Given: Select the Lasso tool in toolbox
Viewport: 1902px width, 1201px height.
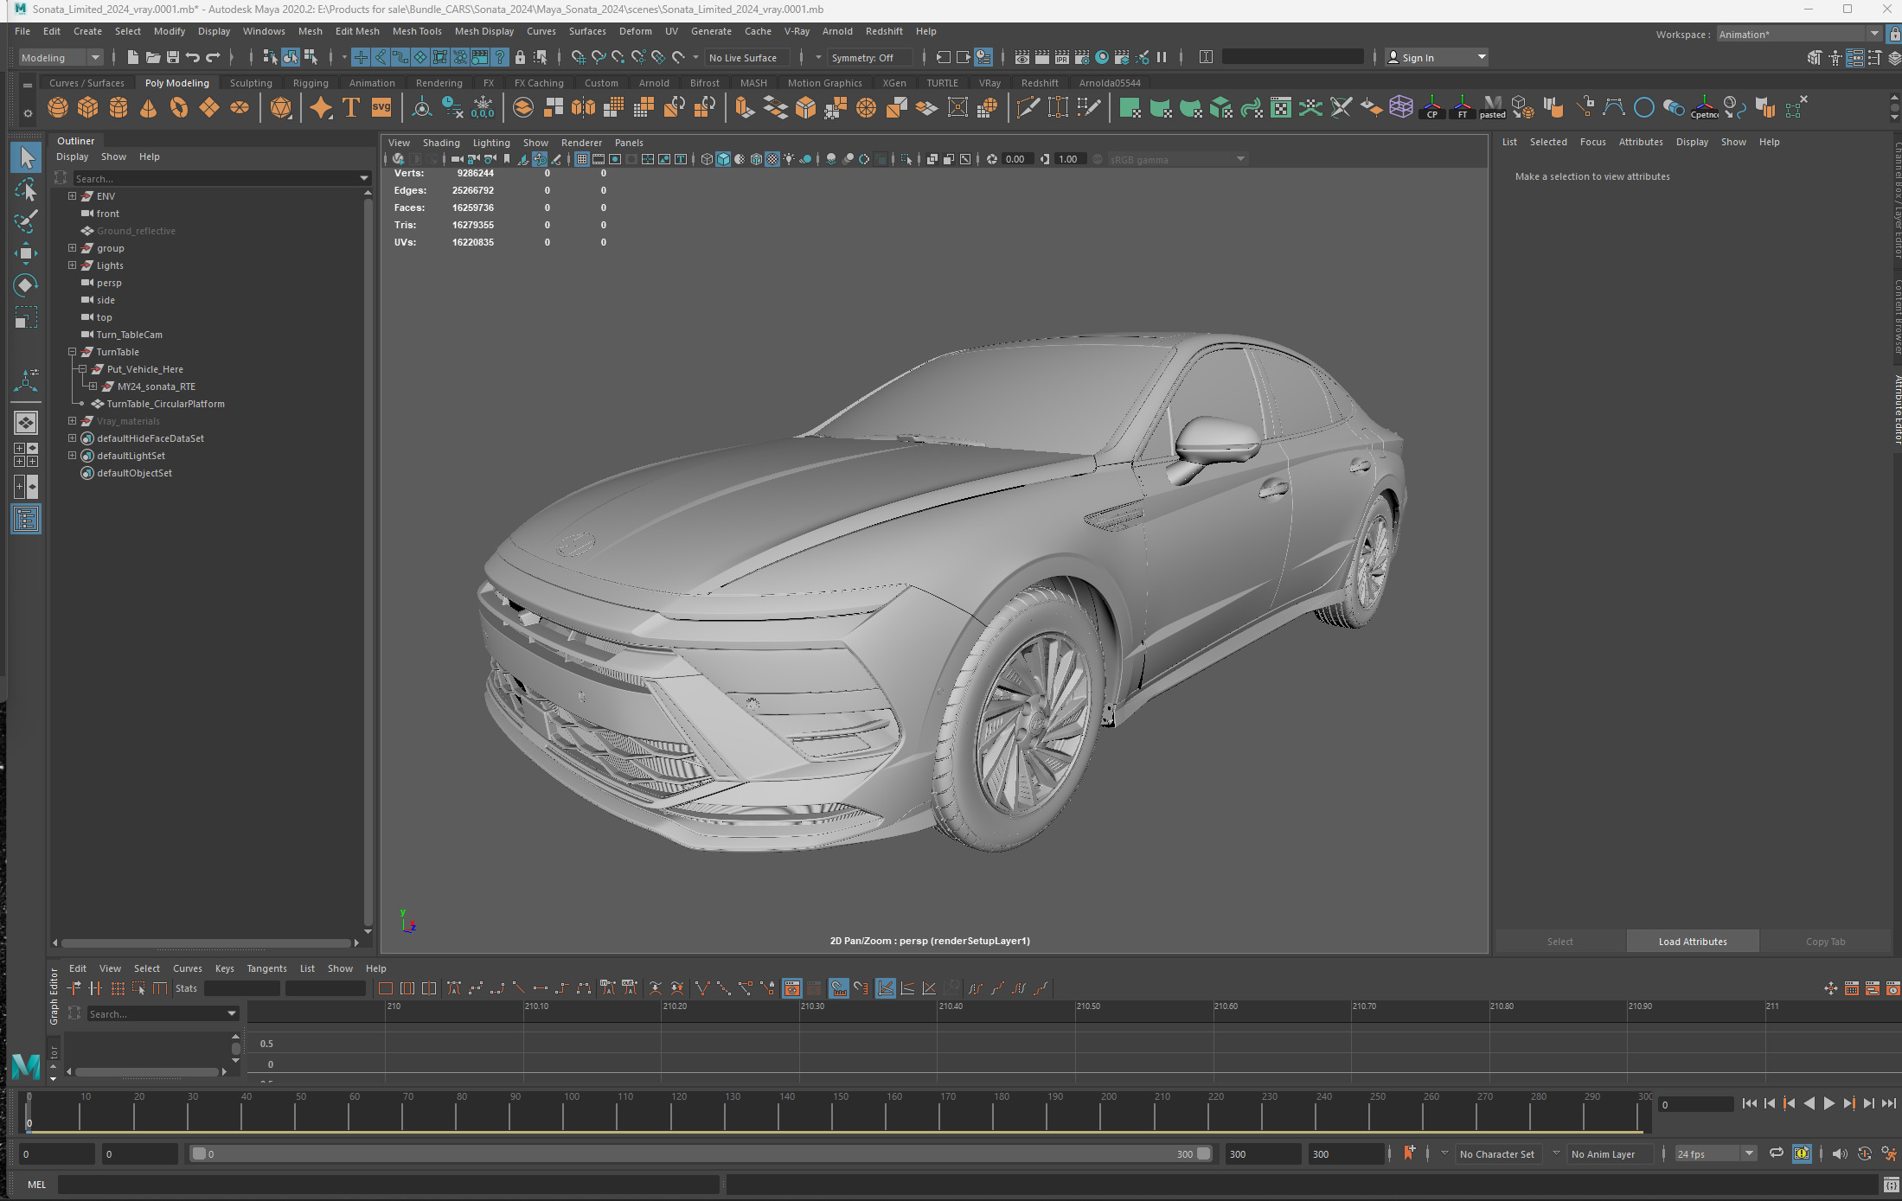Looking at the screenshot, I should (x=26, y=189).
